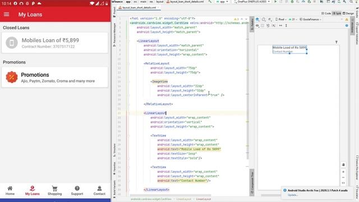Screen dimensions: 359x202
Task: Click the pan hand tool in preview
Action: [x=343, y=164]
